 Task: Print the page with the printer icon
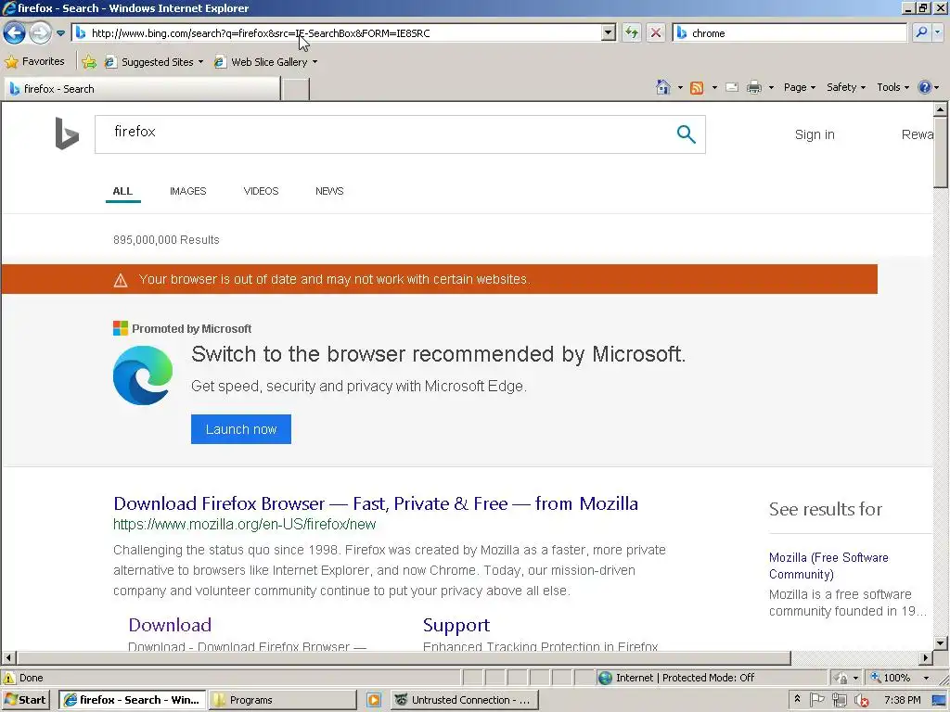pyautogui.click(x=754, y=88)
